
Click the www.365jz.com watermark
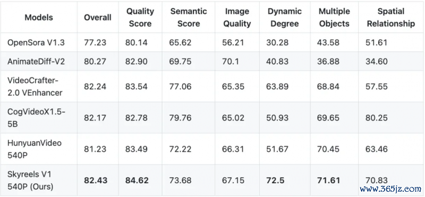[390, 189]
